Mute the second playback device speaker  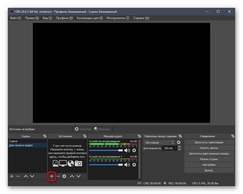(x=127, y=165)
